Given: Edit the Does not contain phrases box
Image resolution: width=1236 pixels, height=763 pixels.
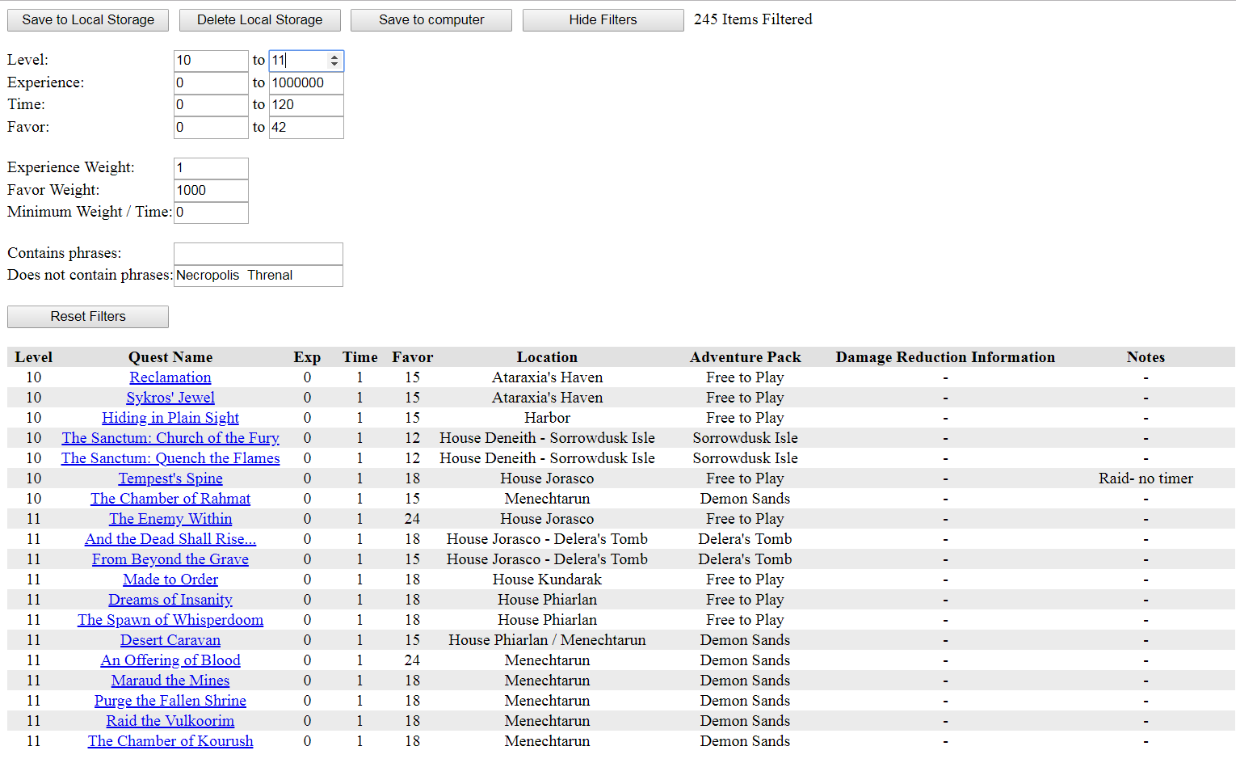Looking at the screenshot, I should click(x=258, y=276).
